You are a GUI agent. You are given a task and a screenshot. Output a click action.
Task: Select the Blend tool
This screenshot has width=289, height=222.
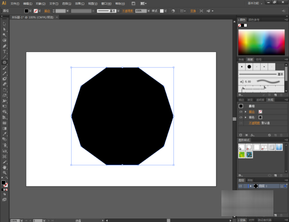coord(5,139)
